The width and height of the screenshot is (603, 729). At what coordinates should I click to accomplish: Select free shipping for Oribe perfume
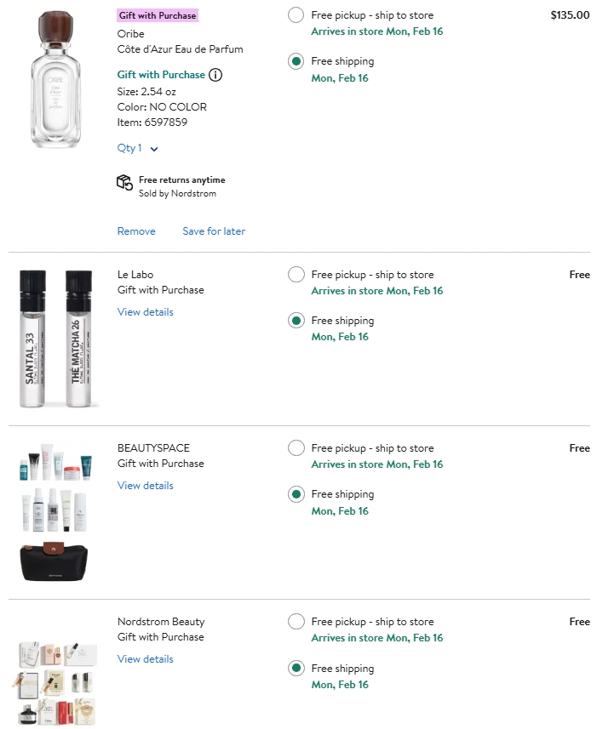point(296,61)
